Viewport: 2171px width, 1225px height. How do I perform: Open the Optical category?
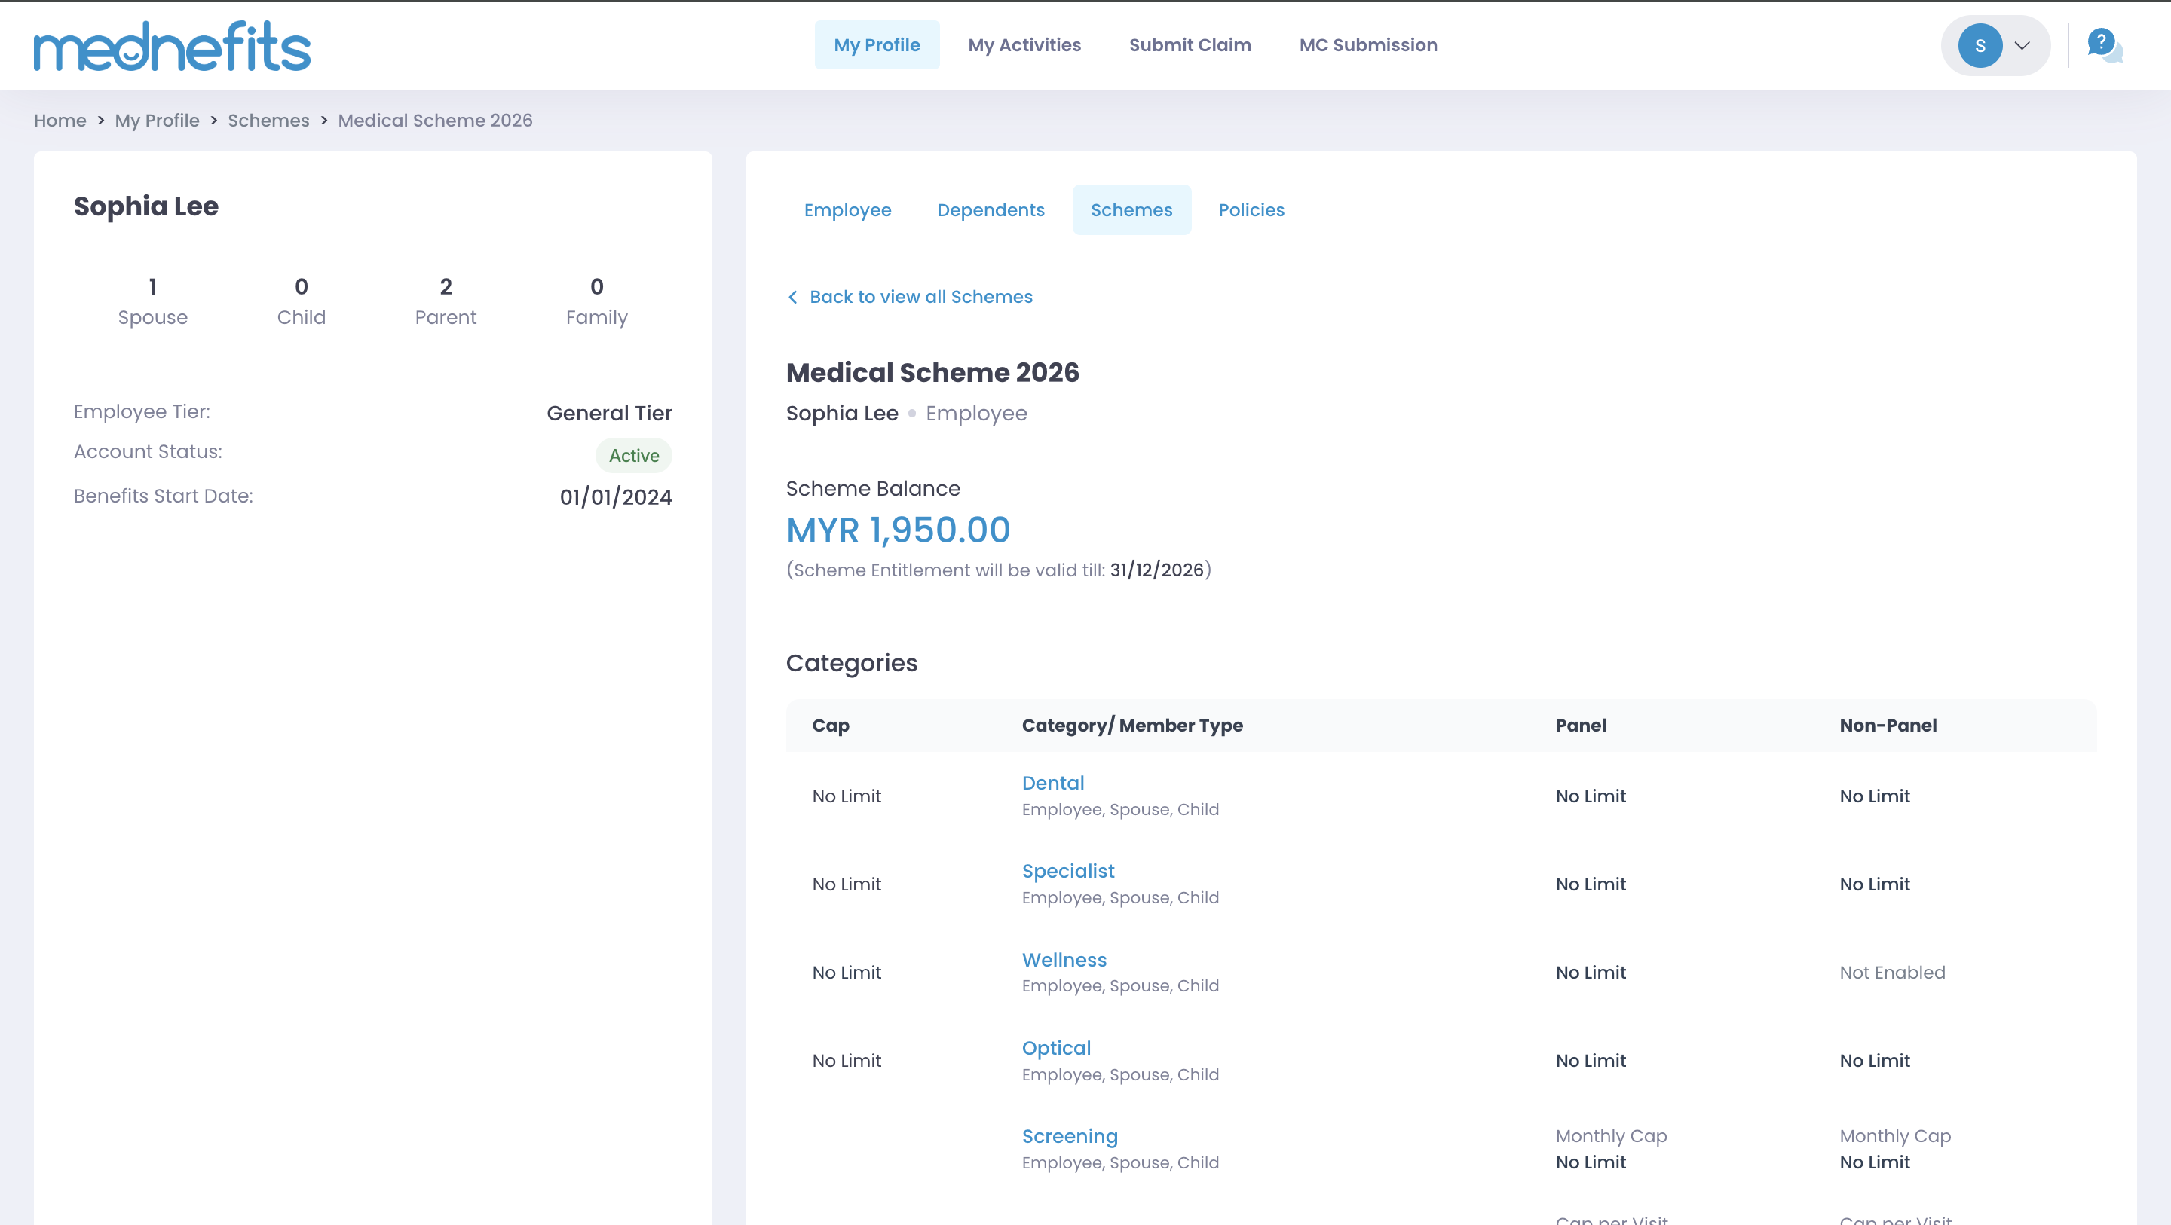[x=1056, y=1048]
